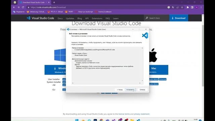Open the Вступ до JavaScript bookmark
Viewport: 215px width, 121px height.
[84, 12]
